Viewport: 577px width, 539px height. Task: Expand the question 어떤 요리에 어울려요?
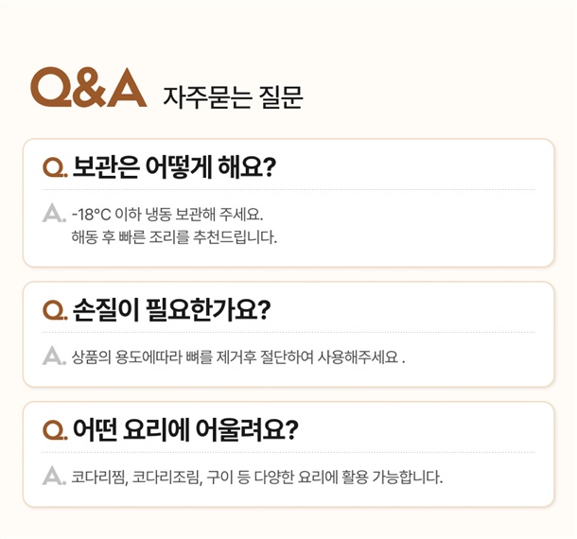click(185, 429)
